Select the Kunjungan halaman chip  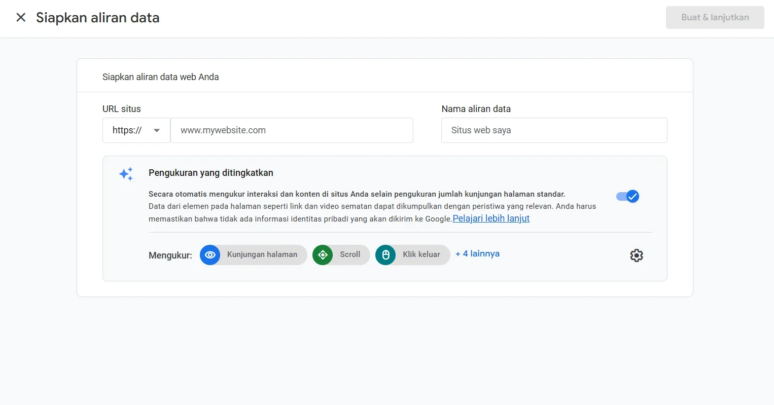pos(254,255)
